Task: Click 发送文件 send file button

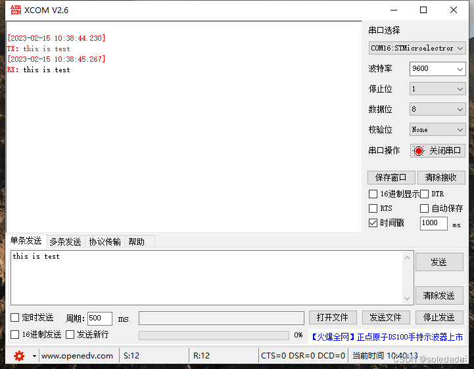Action: (386, 317)
